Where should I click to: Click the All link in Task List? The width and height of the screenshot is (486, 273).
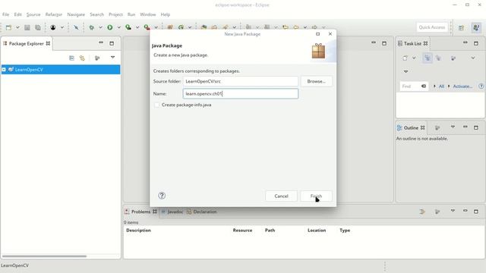click(x=441, y=86)
